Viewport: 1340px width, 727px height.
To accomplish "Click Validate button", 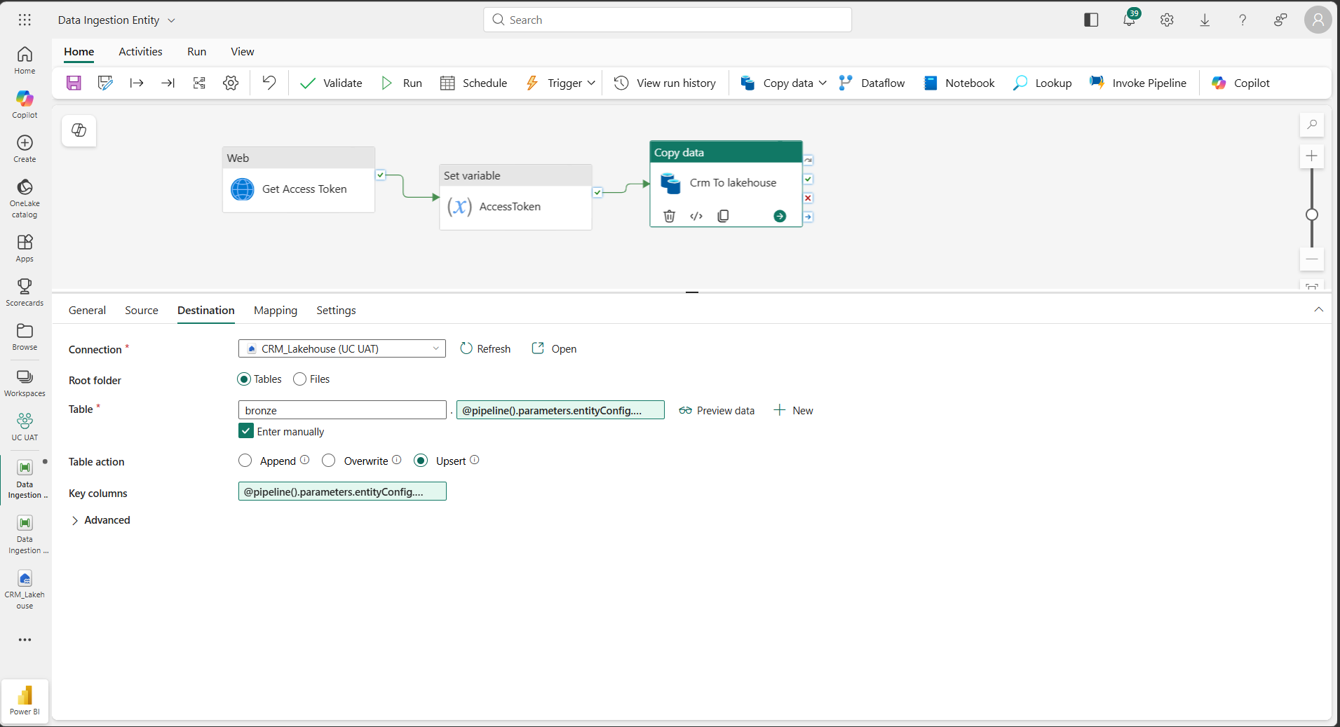I will click(x=331, y=83).
